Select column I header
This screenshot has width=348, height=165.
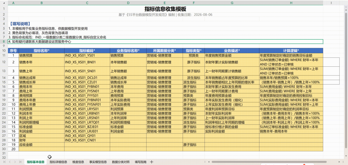pyautogui.click(x=331, y=2)
